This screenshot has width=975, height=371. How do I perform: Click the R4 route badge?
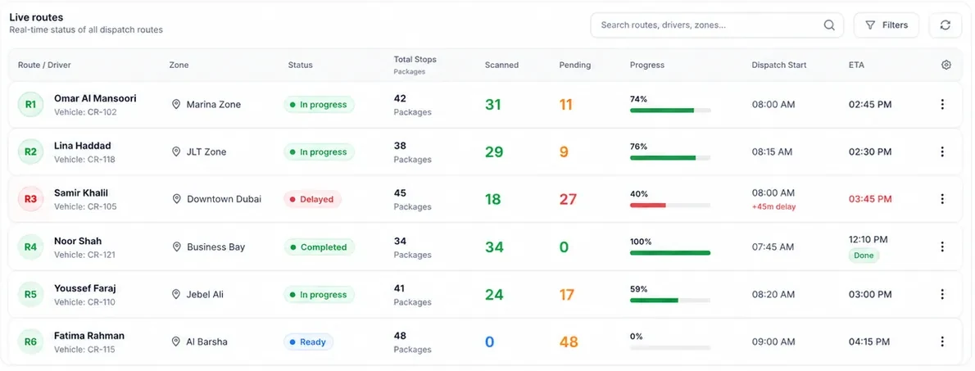[x=30, y=247]
